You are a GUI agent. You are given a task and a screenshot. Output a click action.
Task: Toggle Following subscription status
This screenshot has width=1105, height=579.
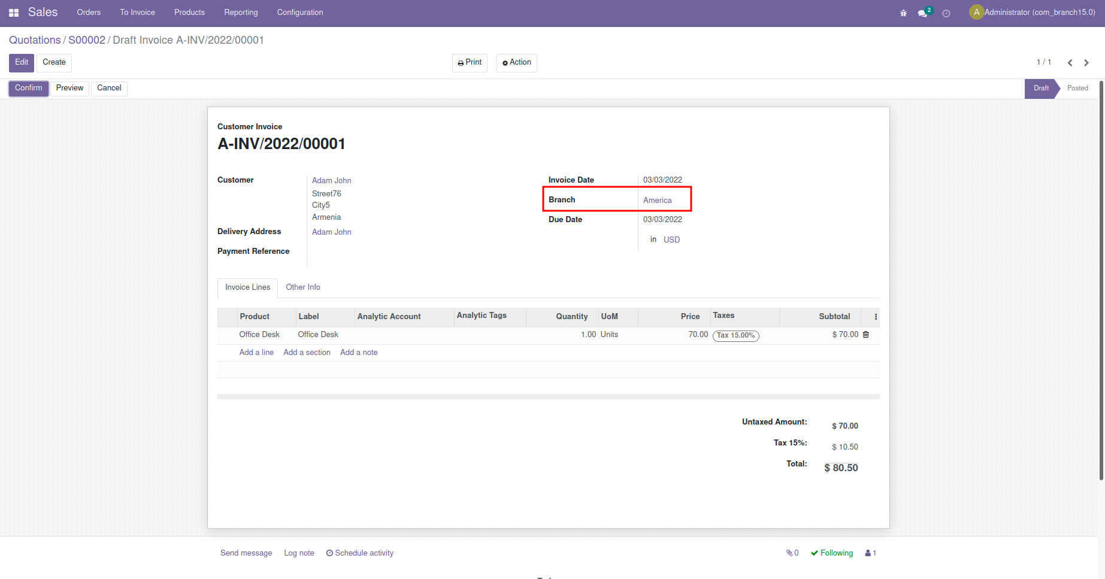832,553
